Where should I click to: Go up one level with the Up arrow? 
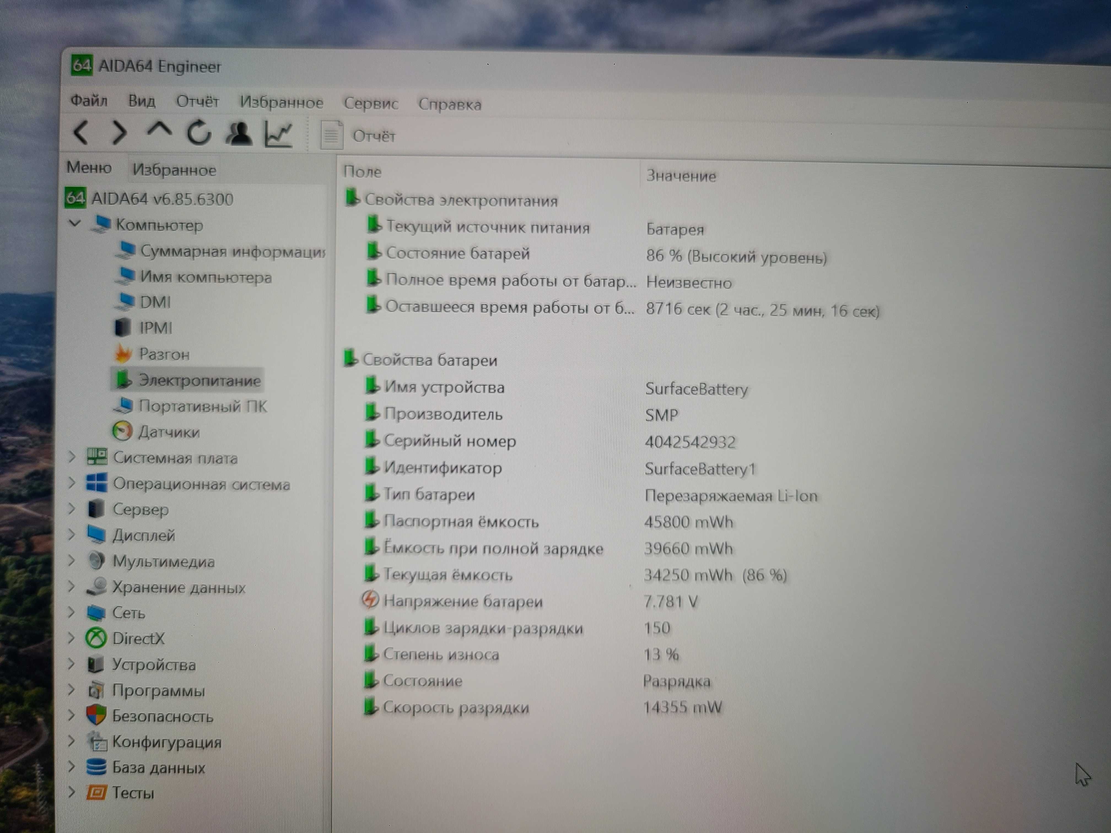point(159,131)
